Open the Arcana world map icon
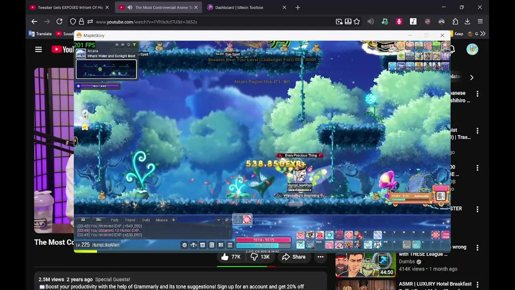 [x=81, y=54]
